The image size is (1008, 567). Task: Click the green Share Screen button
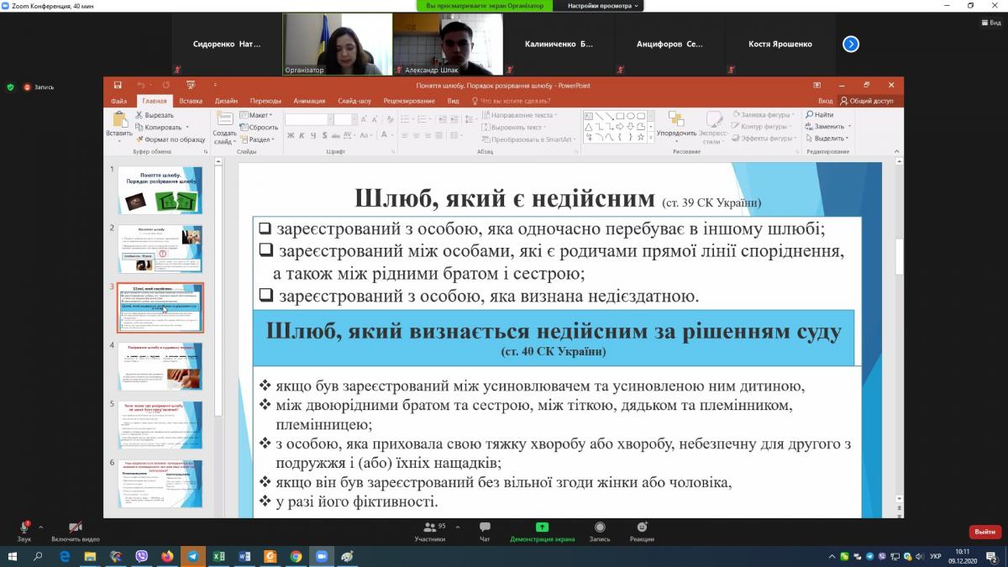(x=542, y=531)
